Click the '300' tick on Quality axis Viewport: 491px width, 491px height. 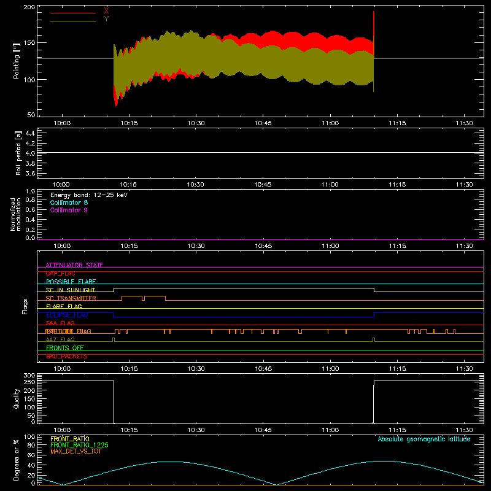(29, 376)
